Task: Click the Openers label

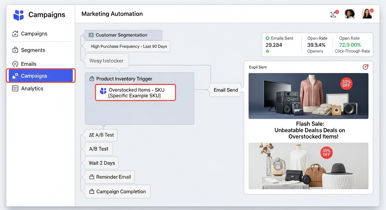Action: (x=315, y=51)
